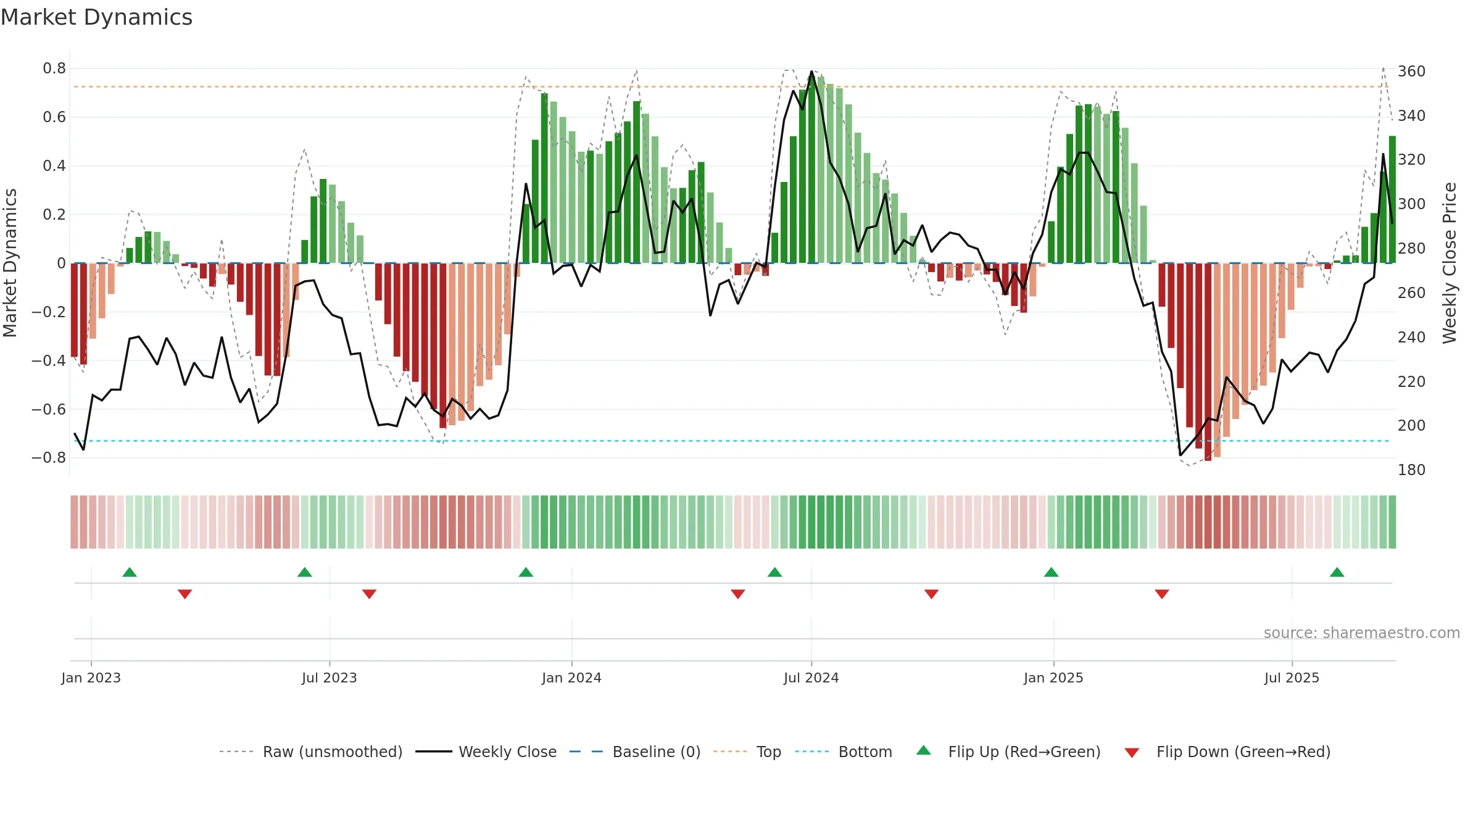This screenshot has height=833, width=1481.
Task: Click the −0.4 tick on the left axis
Action: [49, 360]
